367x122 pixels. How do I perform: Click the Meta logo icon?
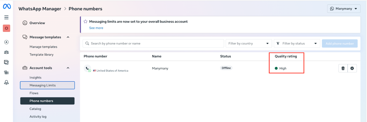(x=7, y=7)
